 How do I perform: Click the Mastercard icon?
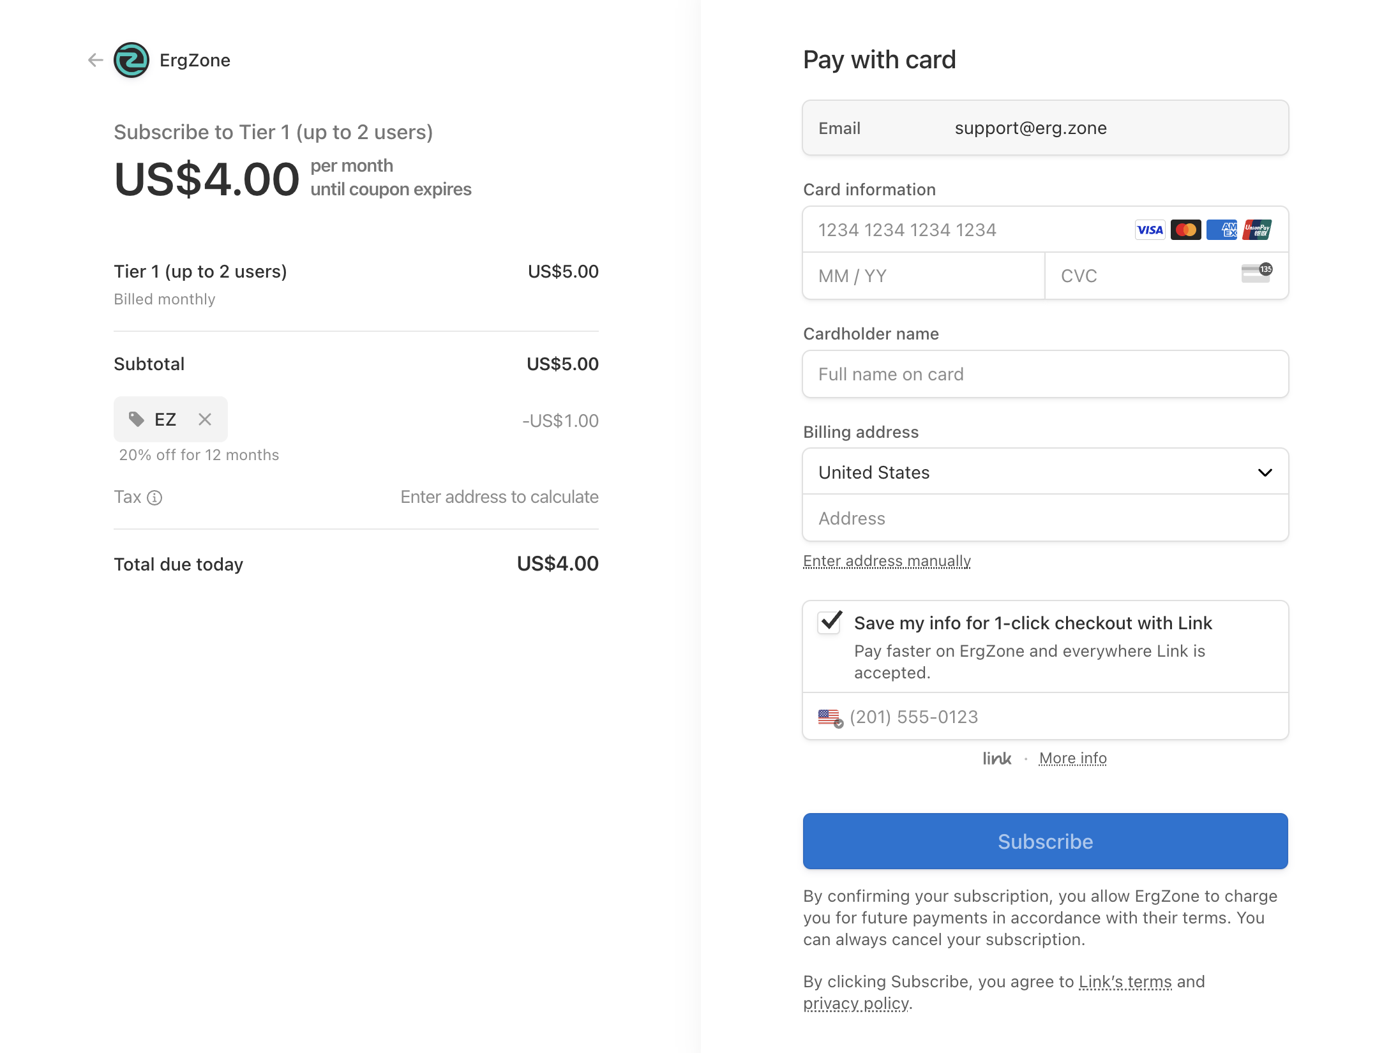(1185, 230)
